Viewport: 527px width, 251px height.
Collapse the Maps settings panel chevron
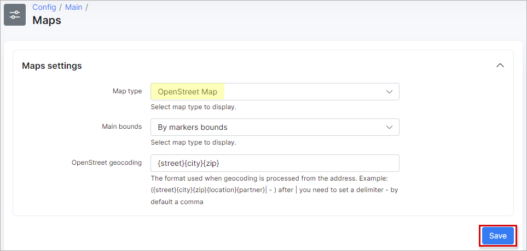[x=500, y=65]
